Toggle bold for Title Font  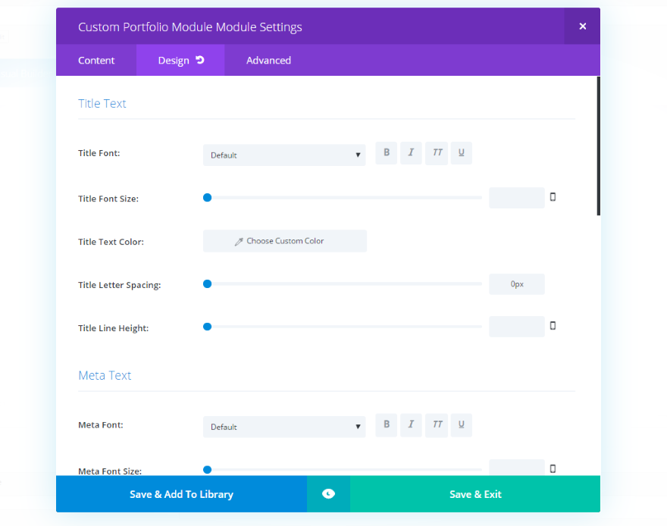point(387,153)
